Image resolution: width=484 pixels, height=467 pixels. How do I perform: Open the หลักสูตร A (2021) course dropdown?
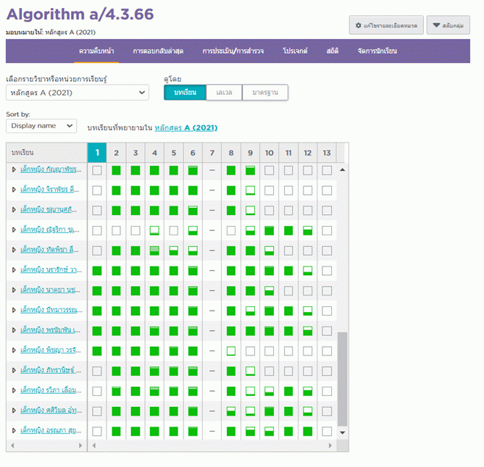tap(77, 93)
